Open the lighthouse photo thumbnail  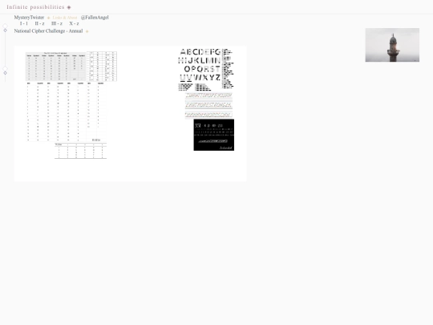[392, 45]
